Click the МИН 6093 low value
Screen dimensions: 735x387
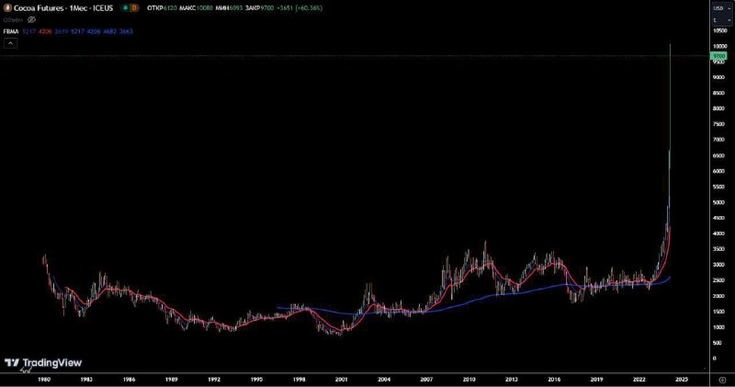(229, 8)
